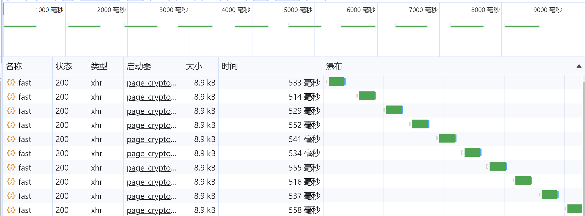
Task: Sort by the 时间 column header
Action: click(230, 66)
